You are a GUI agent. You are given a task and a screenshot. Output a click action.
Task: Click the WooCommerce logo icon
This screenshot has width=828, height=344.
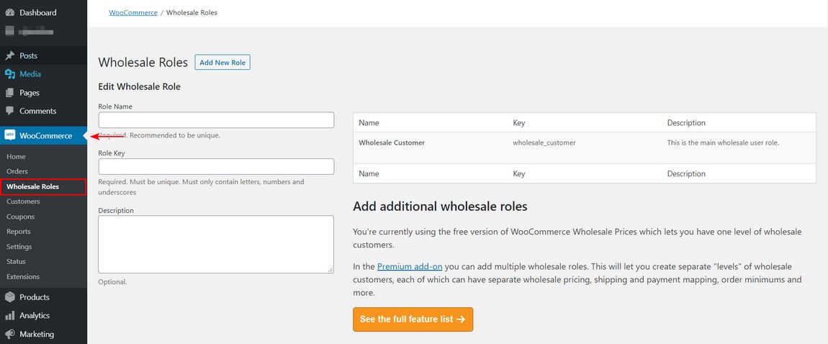(x=10, y=135)
